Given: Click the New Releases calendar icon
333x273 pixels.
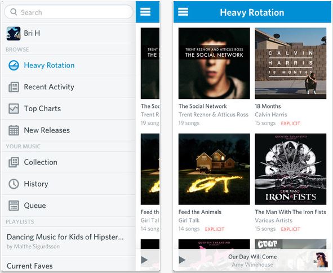Looking at the screenshot, I should 14,130.
